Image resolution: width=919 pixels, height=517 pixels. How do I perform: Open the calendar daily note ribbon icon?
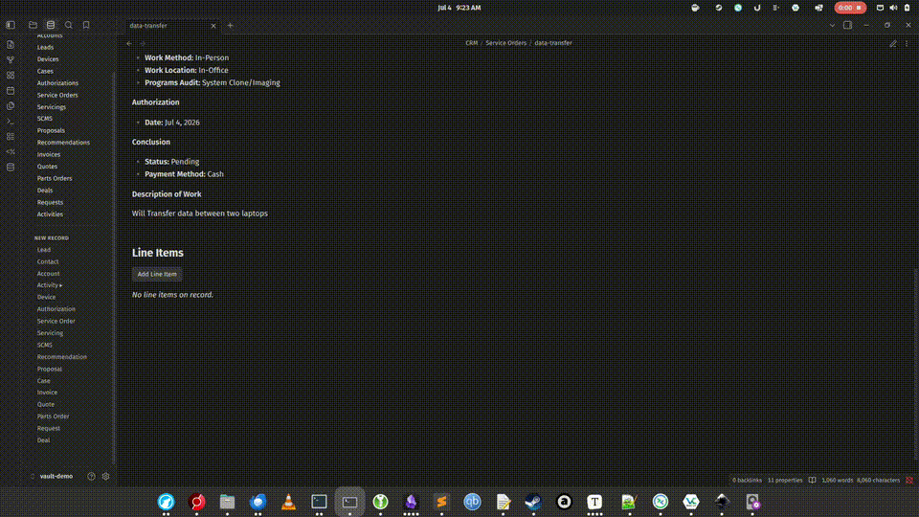tap(11, 90)
